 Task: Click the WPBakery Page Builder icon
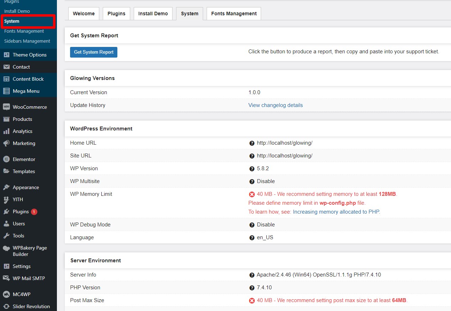6,248
